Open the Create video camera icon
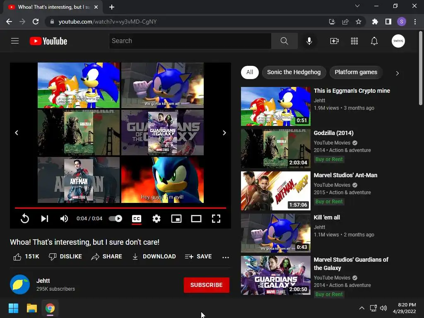 click(x=335, y=41)
